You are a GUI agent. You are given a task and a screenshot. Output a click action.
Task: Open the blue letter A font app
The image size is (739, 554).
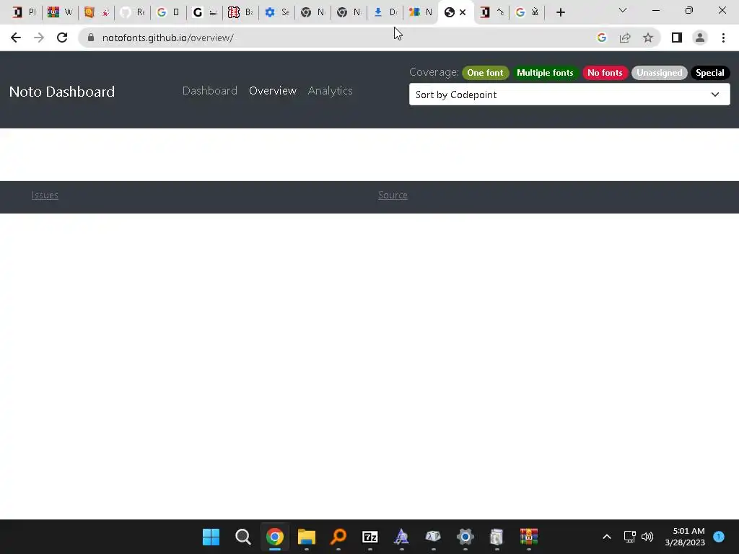[x=401, y=537]
